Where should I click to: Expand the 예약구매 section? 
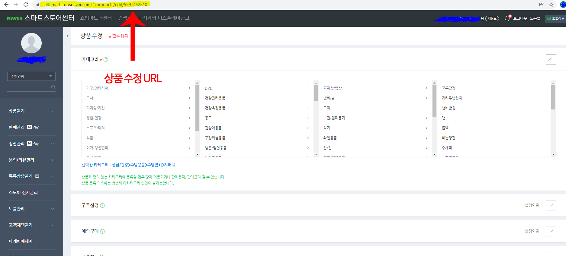point(551,231)
